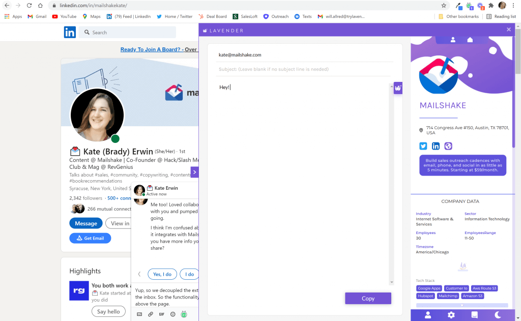Open the Apps bookmark shortcut
The width and height of the screenshot is (521, 321).
click(13, 16)
